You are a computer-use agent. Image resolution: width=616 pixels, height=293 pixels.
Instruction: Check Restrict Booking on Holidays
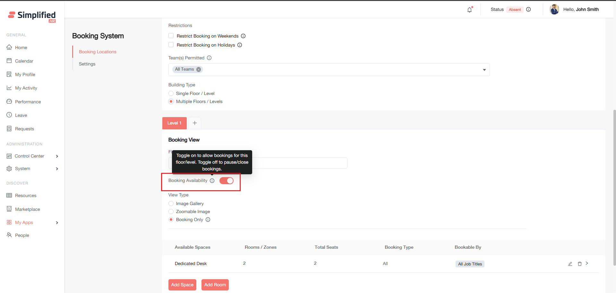(x=171, y=45)
